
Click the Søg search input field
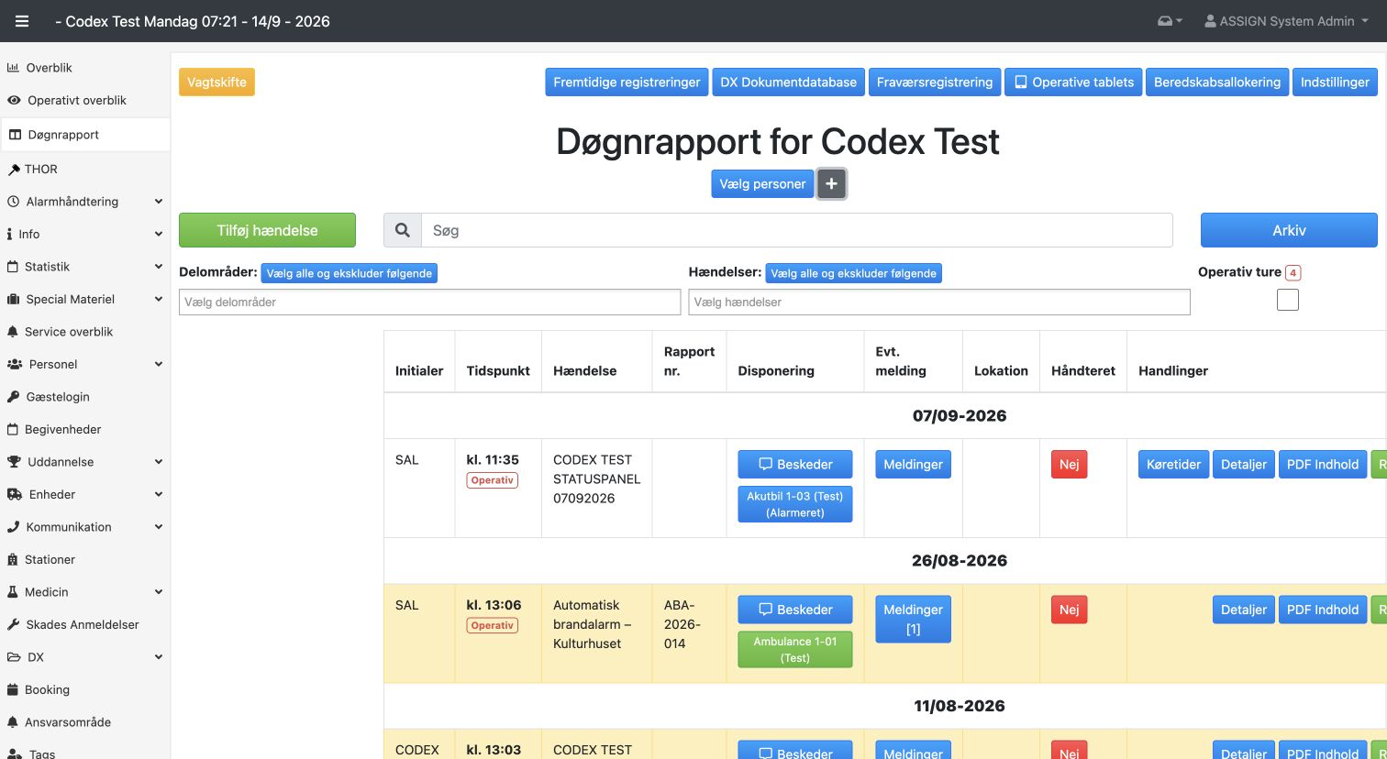796,230
